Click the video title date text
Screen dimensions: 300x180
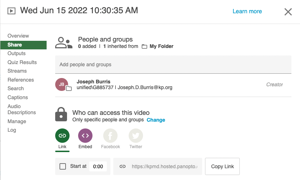79,10
